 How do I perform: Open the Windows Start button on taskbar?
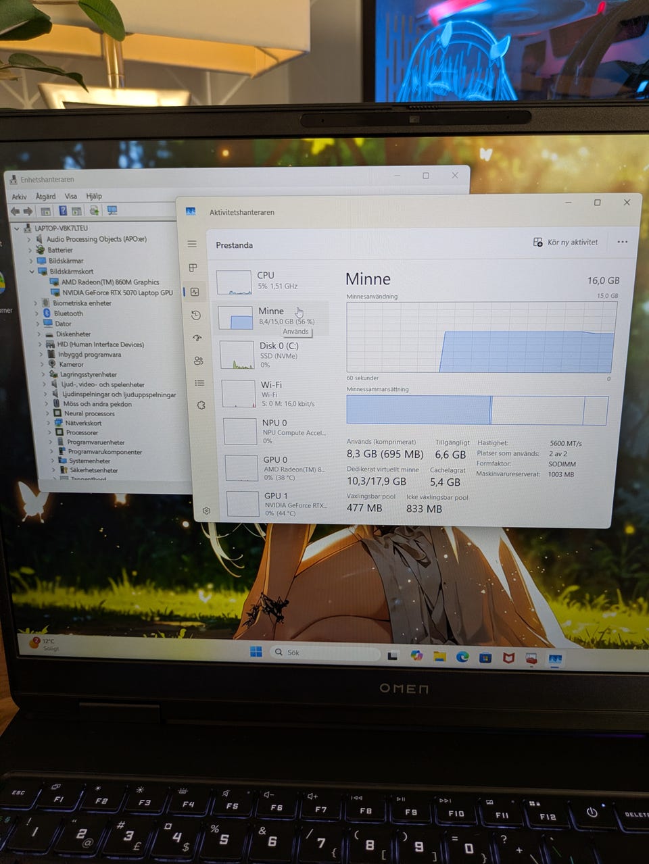coord(256,651)
